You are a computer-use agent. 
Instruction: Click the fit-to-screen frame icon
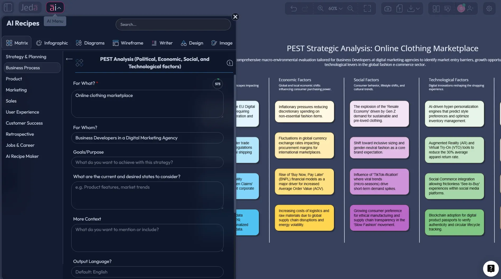coord(367,8)
